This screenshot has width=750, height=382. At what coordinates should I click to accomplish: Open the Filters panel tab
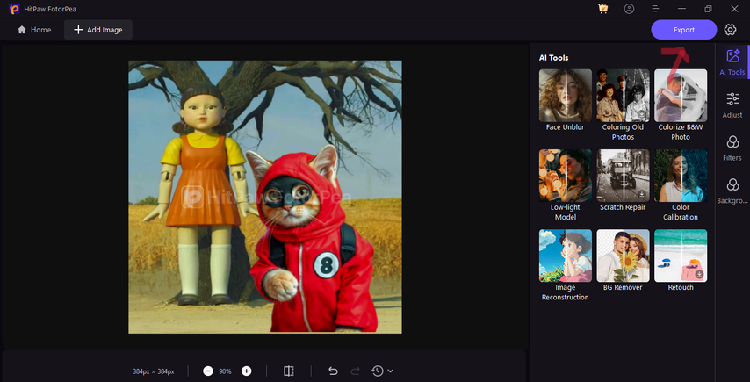pos(732,148)
